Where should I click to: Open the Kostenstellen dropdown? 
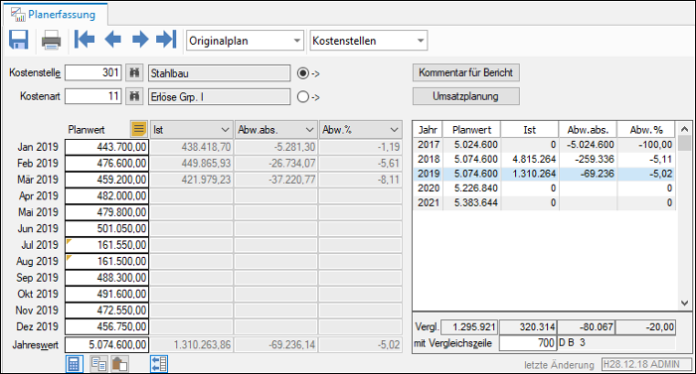369,41
